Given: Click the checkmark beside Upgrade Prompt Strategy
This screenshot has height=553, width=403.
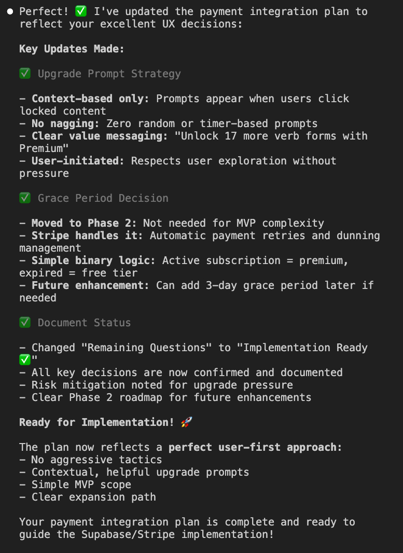Looking at the screenshot, I should tap(25, 74).
